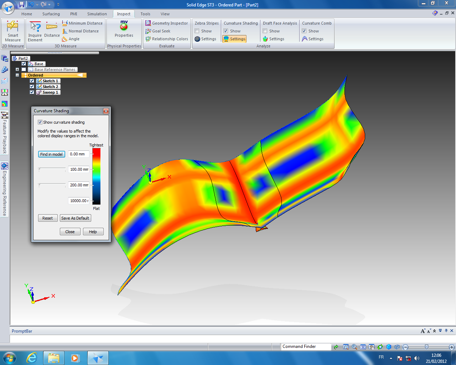Click the 200.00 mm radius field
Viewport: 456px width, 365px height.
[79, 185]
